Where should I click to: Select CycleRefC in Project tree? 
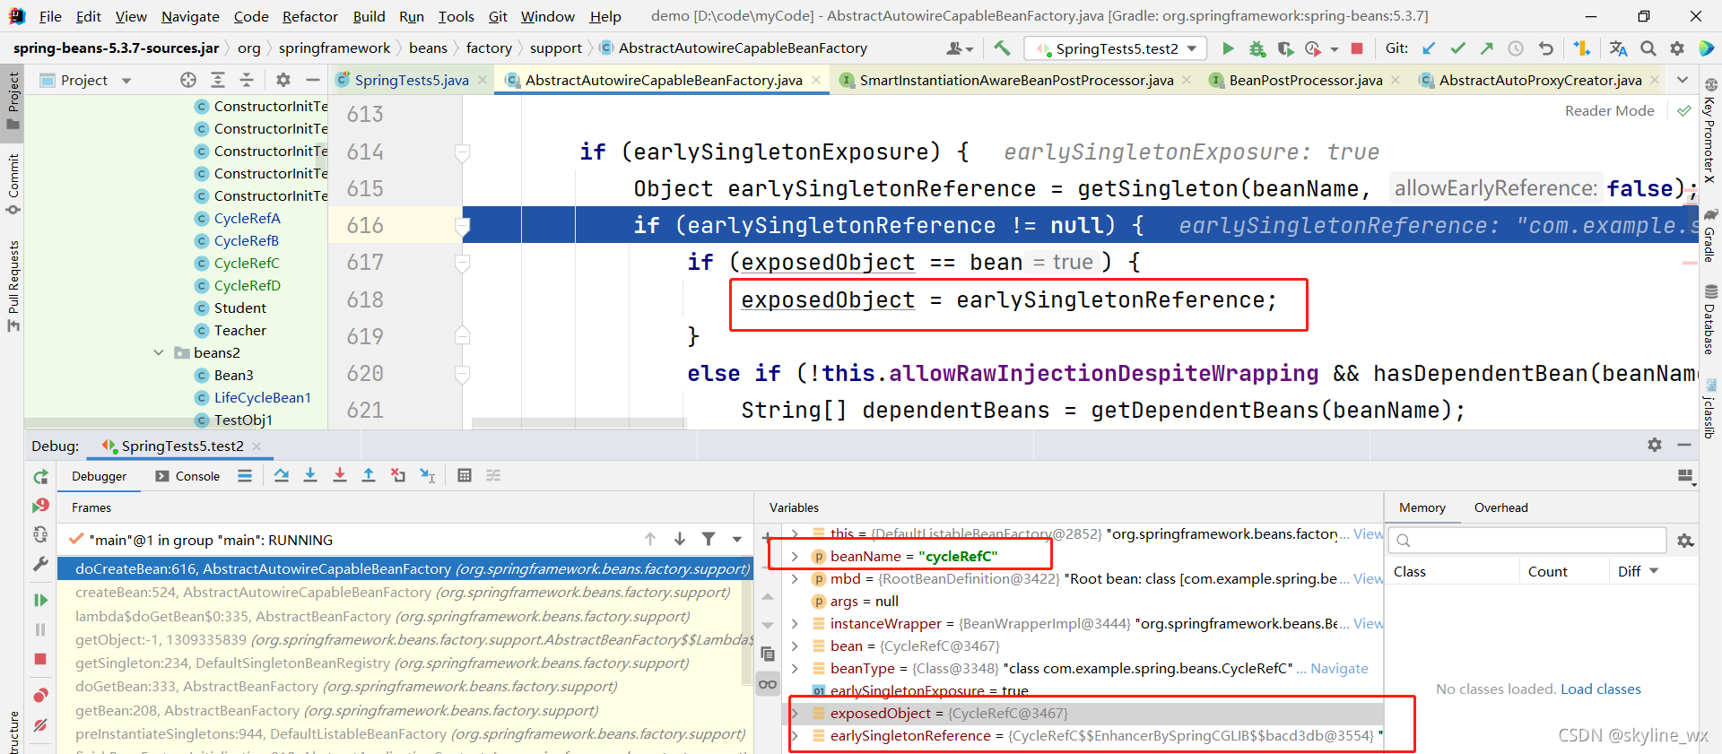[x=247, y=263]
